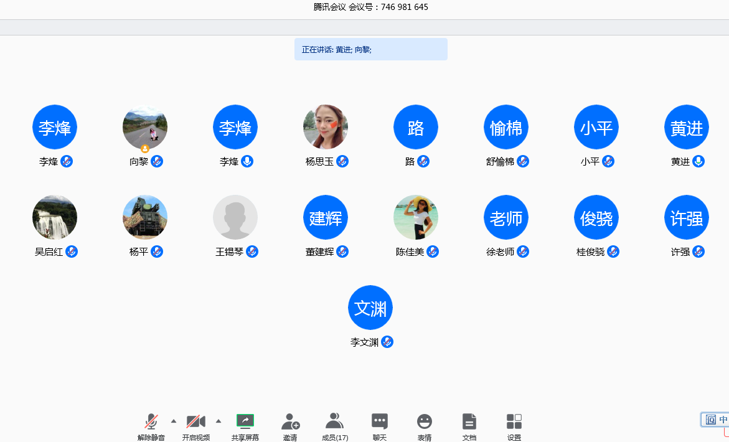Open the 文档 documents icon
This screenshot has height=442, width=729.
[x=469, y=422]
